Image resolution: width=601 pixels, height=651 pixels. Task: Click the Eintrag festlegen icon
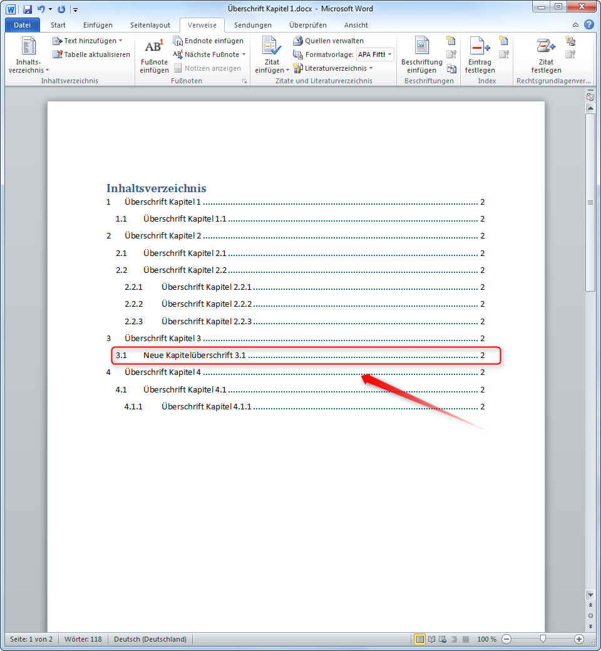[480, 47]
